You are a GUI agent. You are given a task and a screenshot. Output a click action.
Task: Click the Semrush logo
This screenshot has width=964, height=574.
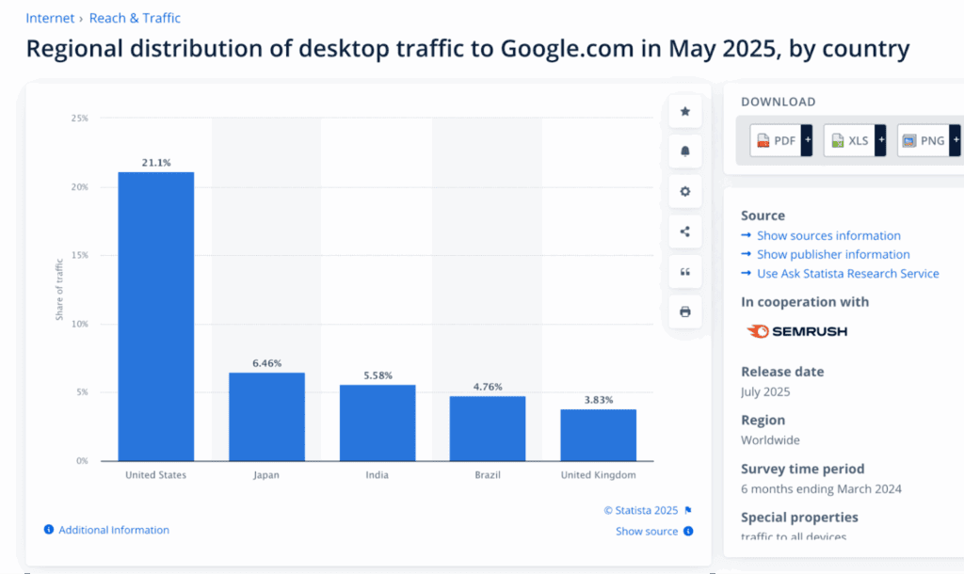(x=797, y=330)
